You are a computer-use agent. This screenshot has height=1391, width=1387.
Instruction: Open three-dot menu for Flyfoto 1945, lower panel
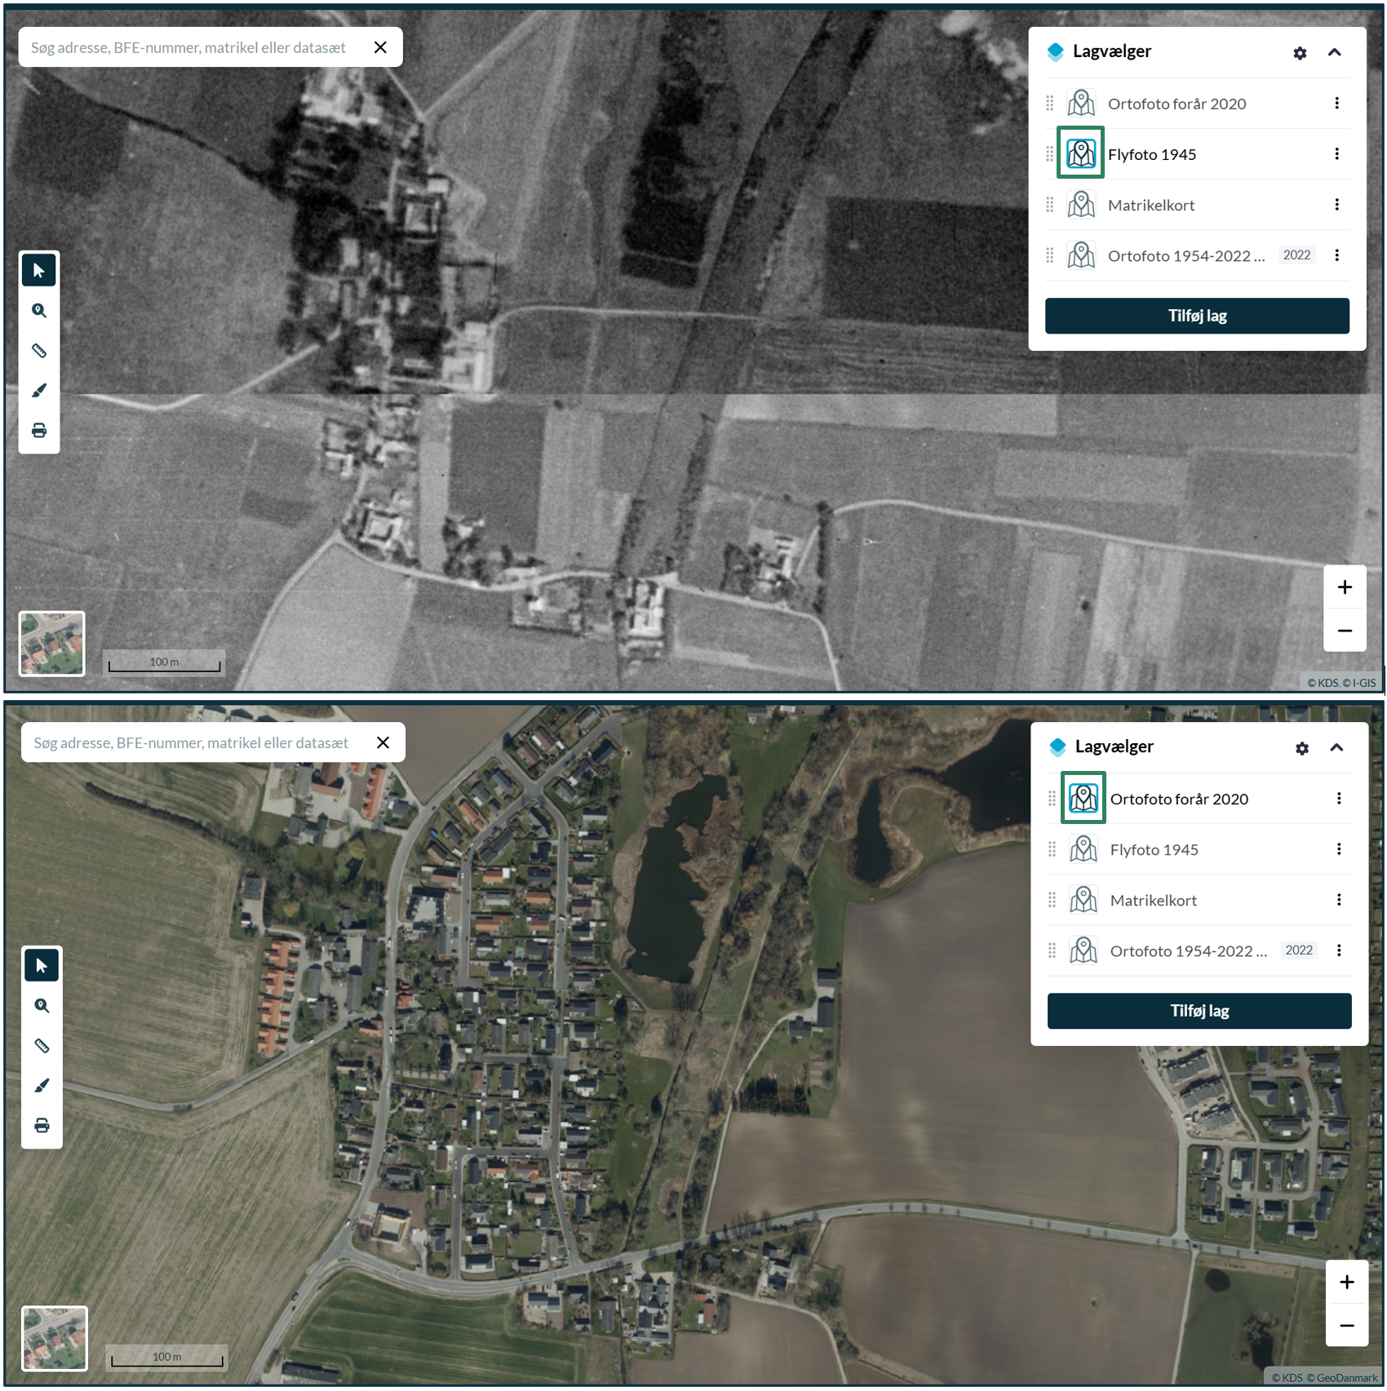pyautogui.click(x=1339, y=849)
